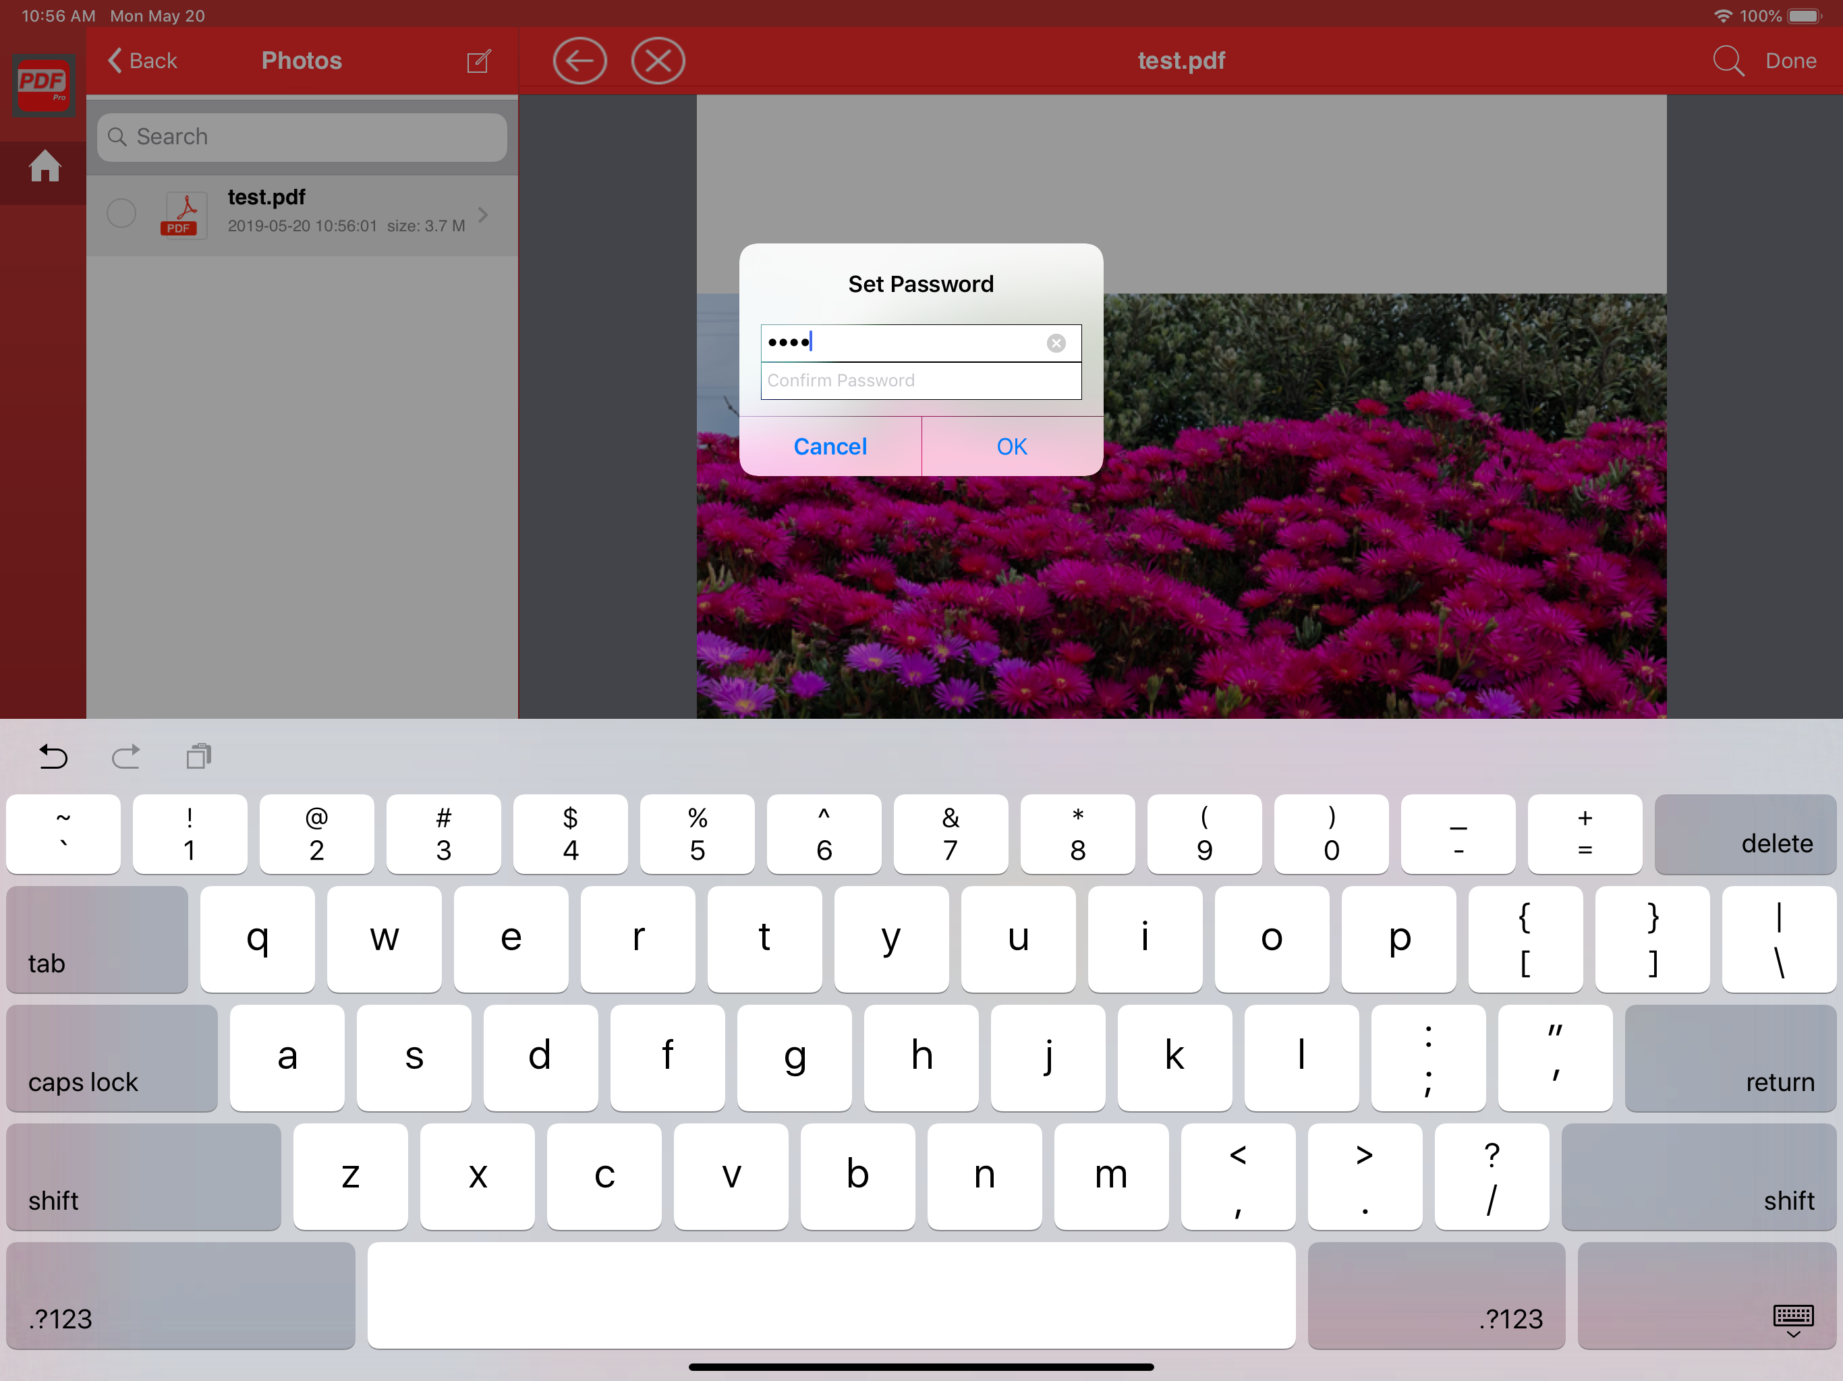The height and width of the screenshot is (1381, 1843).
Task: Tap the letter q key
Action: [x=258, y=939]
